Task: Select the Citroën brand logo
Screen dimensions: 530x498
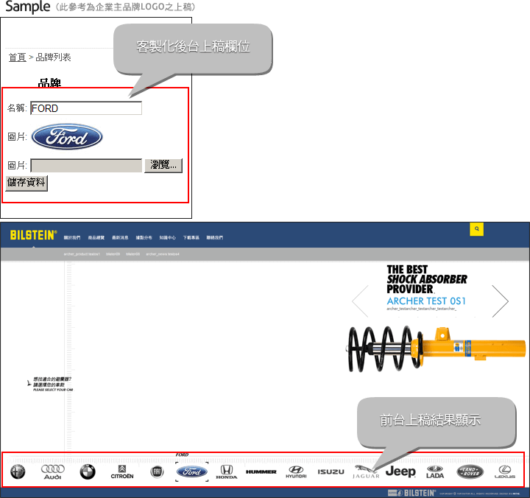Action: pos(122,472)
